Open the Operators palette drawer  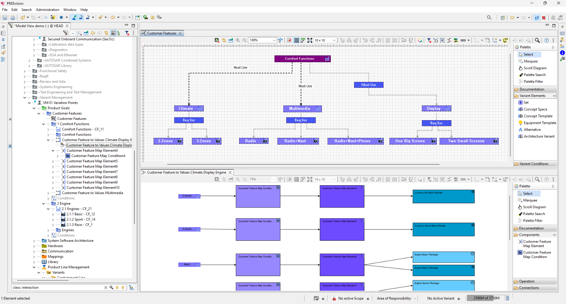coord(535,281)
